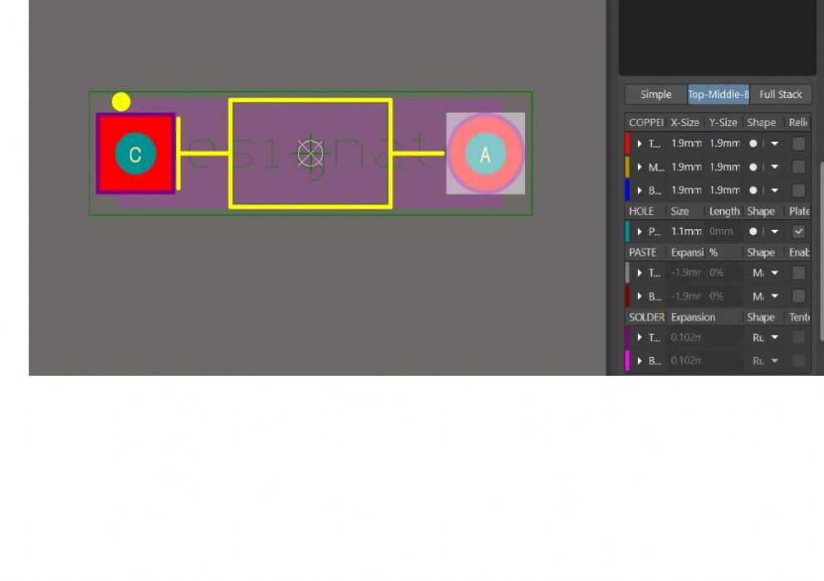Select the square cathode pad C
The width and height of the screenshot is (824, 581).
pos(135,154)
